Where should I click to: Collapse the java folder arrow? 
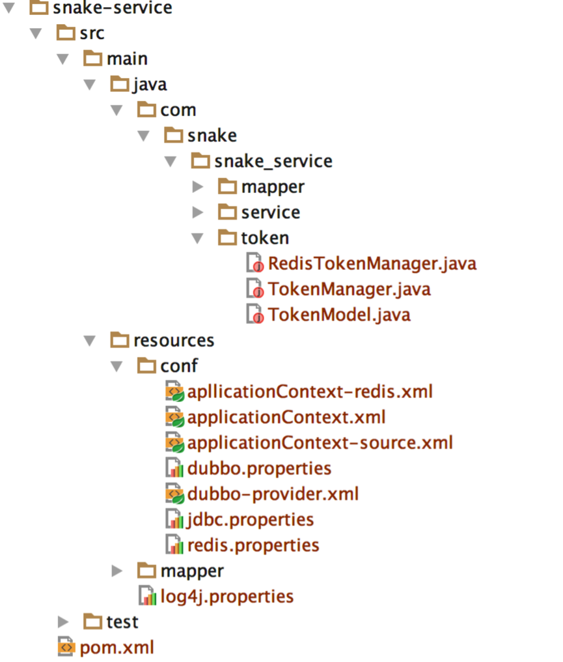pyautogui.click(x=90, y=85)
